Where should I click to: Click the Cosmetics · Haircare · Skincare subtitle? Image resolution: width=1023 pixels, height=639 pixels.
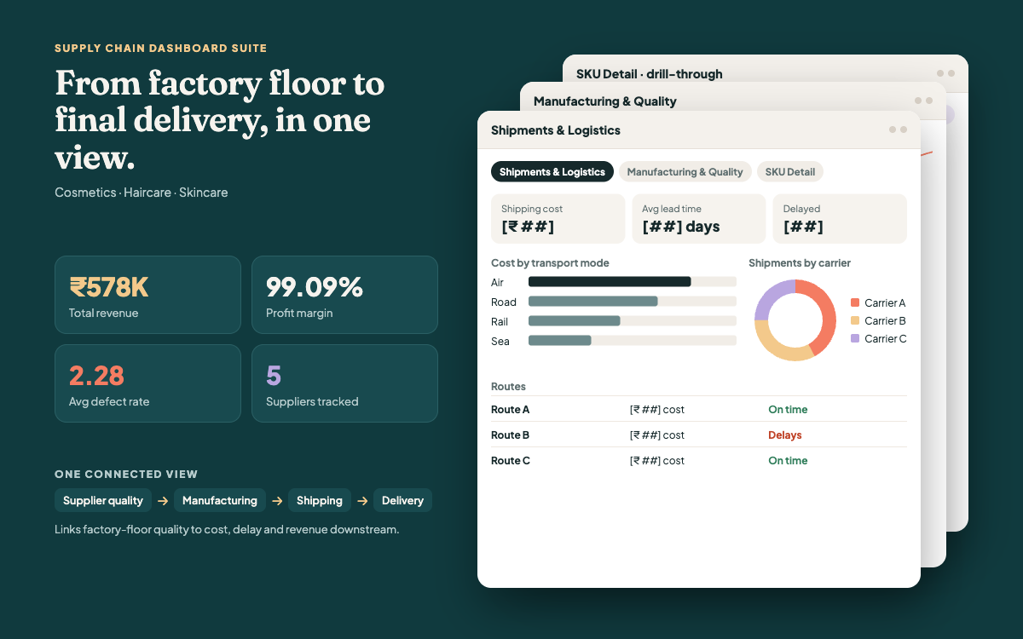pos(142,193)
